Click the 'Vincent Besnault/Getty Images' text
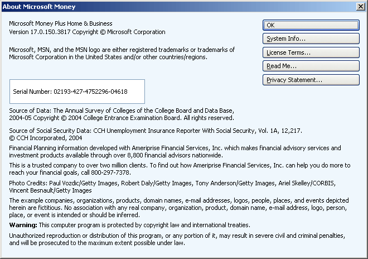368x259 pixels. tap(50, 190)
